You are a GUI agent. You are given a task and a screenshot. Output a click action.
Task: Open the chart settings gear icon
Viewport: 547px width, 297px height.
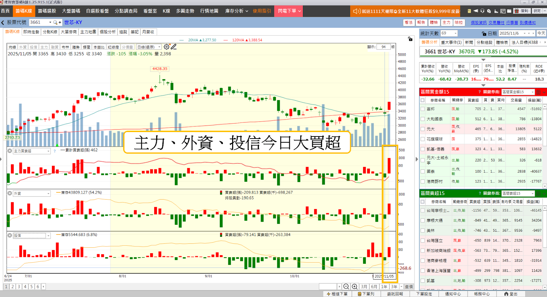coord(166,47)
